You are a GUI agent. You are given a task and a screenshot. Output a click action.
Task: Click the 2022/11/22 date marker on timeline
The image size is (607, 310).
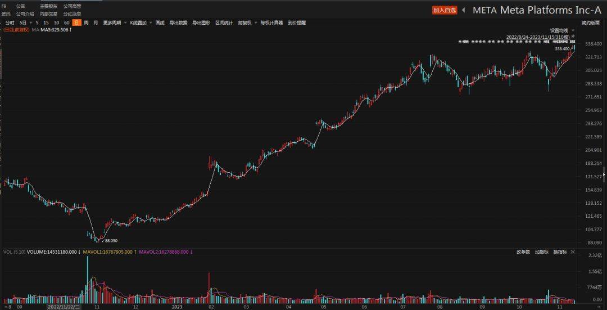64,307
